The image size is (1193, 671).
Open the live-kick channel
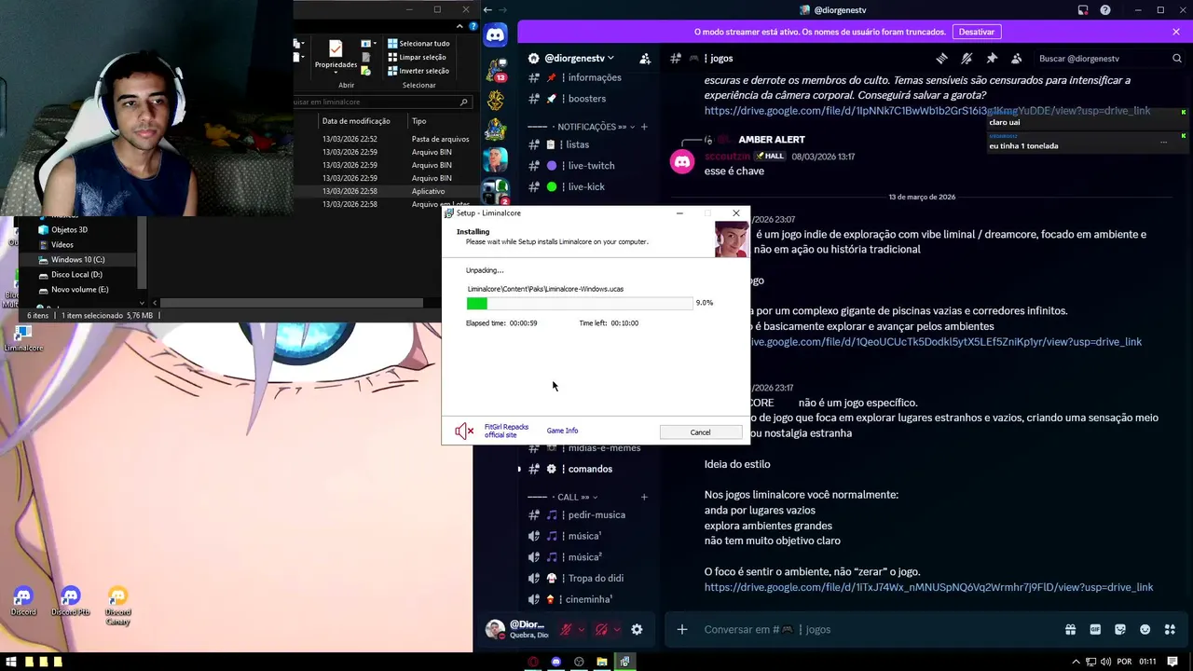click(587, 186)
